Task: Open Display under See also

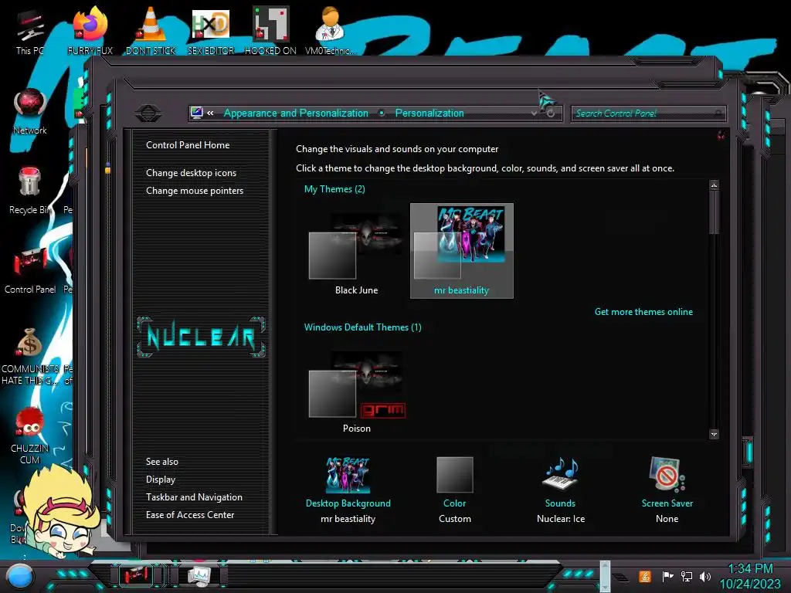Action: click(x=161, y=479)
